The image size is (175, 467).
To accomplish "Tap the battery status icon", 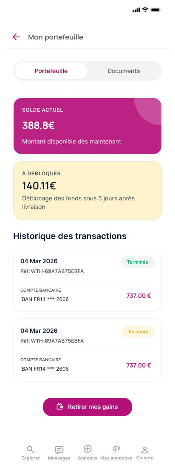I will (155, 10).
